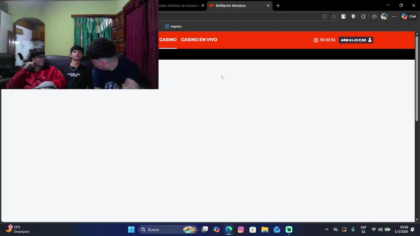Add this page to favorites star
The height and width of the screenshot is (236, 420).
334,16
